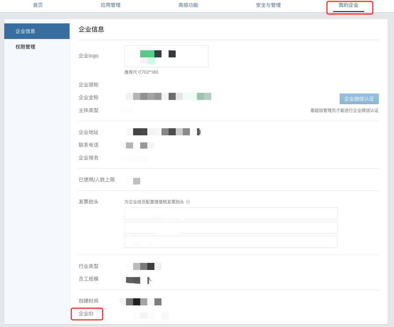
Task: Click the 企业logo image to change it
Action: [166, 56]
